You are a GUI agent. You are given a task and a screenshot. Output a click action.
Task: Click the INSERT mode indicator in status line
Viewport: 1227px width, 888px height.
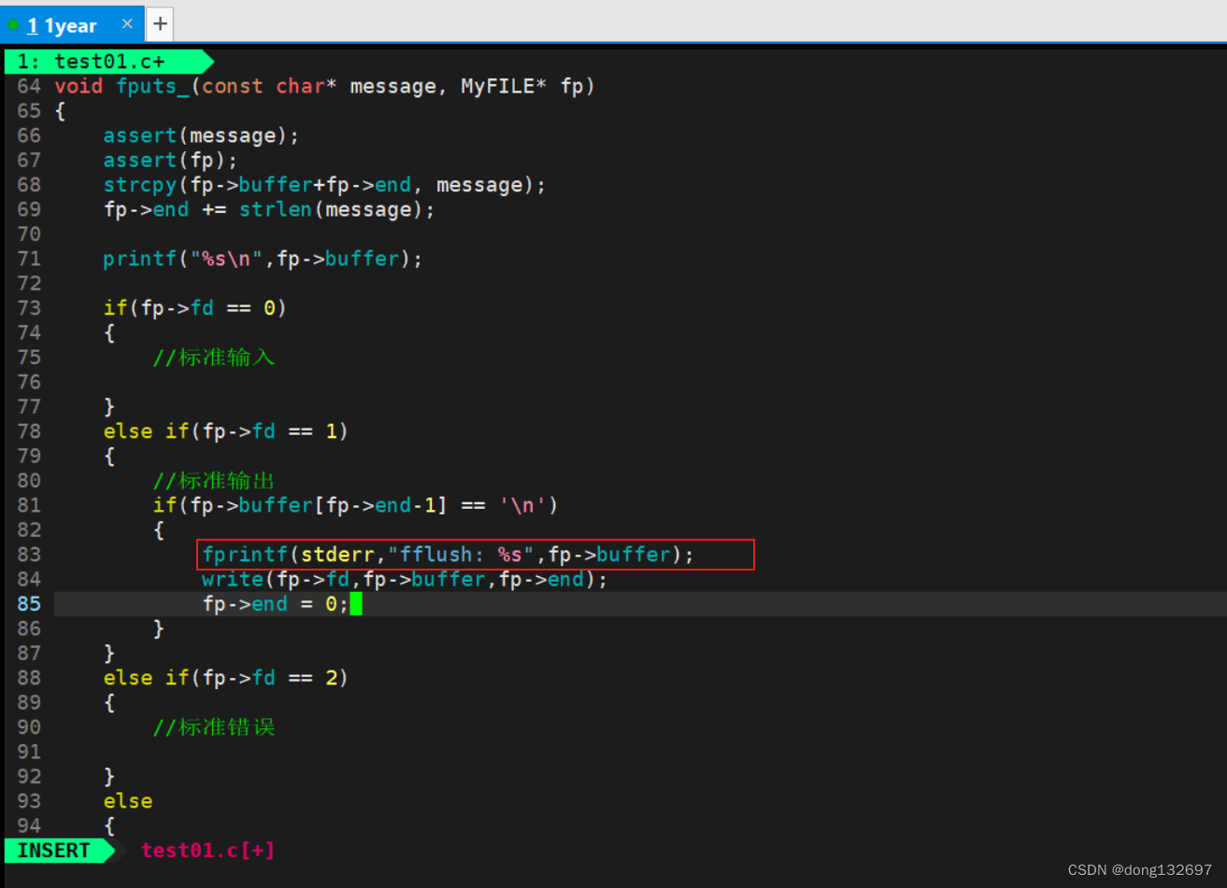[54, 851]
